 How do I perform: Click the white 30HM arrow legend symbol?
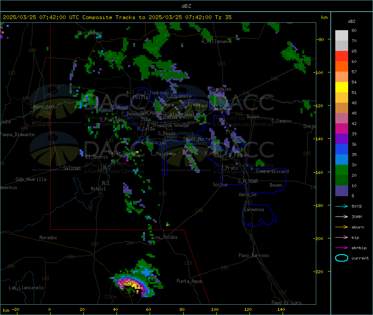[x=342, y=216]
